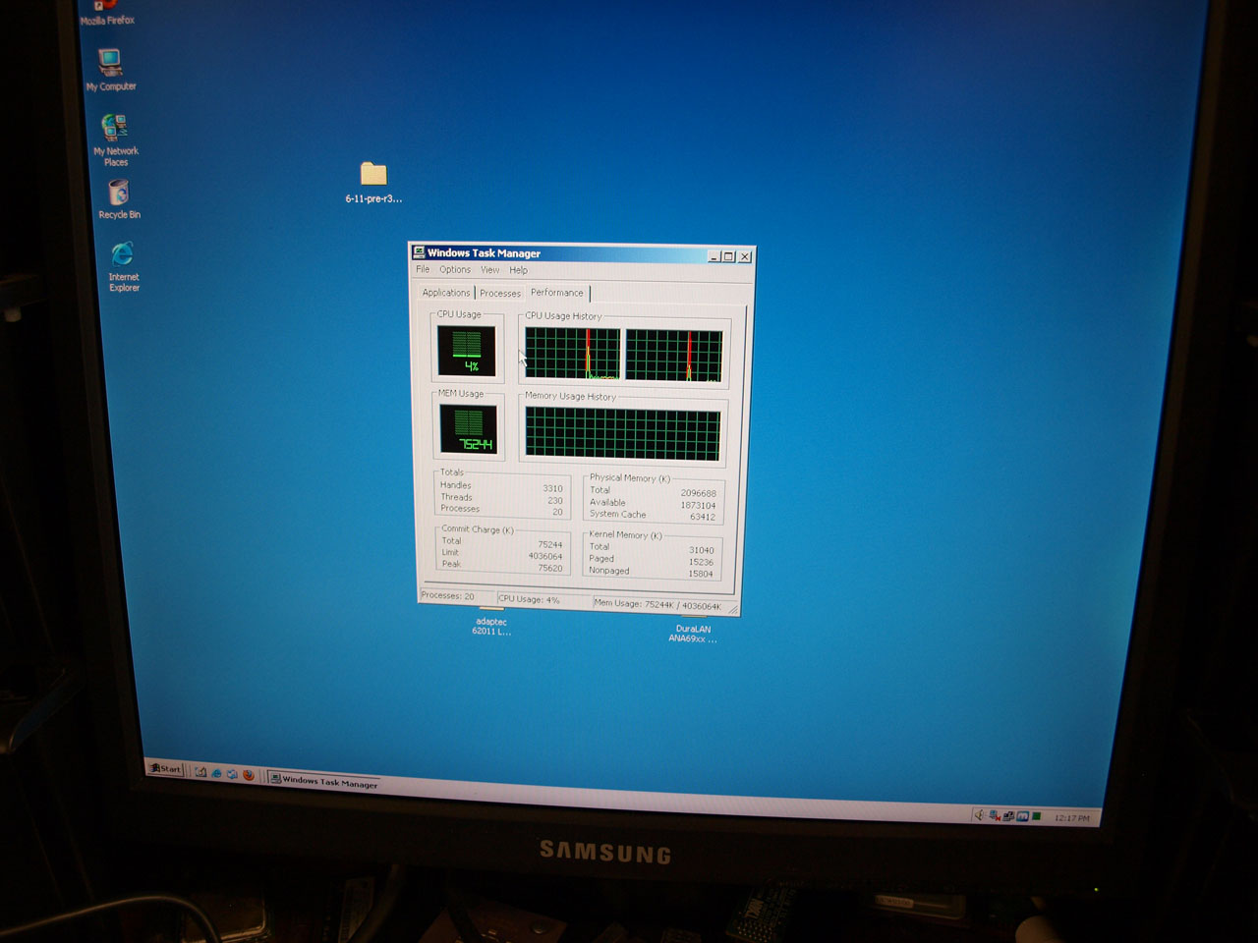
Task: Click the 'Processes: 20' status bar entry
Action: coord(456,596)
